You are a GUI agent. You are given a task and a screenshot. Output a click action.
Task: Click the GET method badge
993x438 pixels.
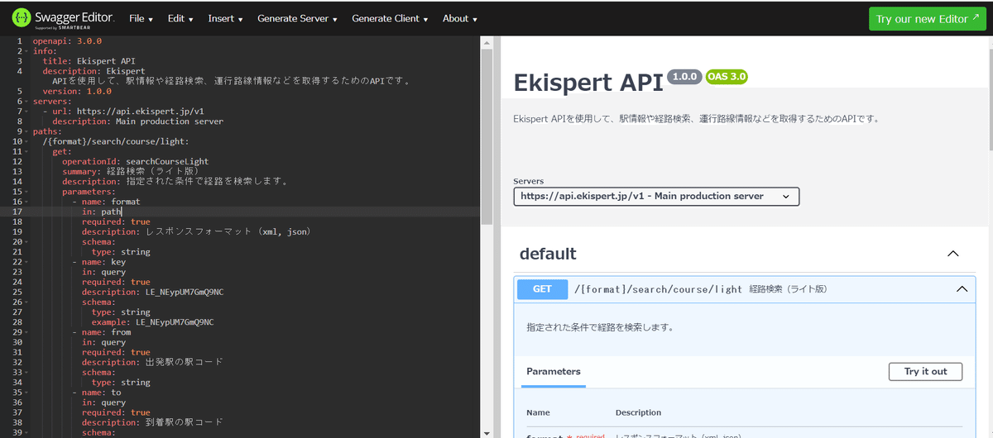pos(542,289)
